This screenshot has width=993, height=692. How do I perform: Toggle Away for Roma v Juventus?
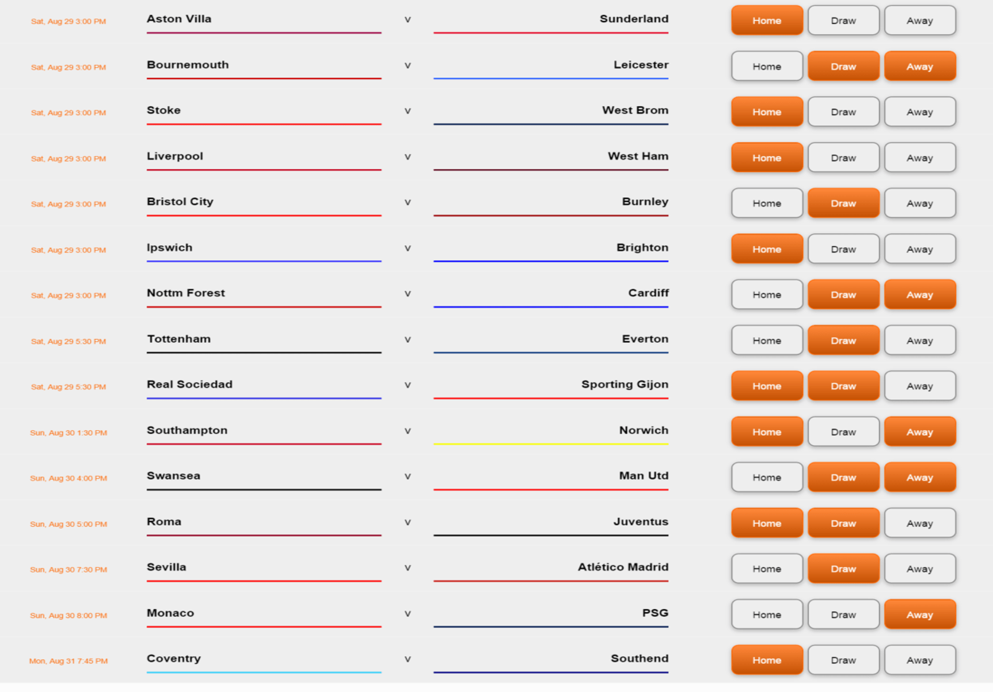point(919,523)
